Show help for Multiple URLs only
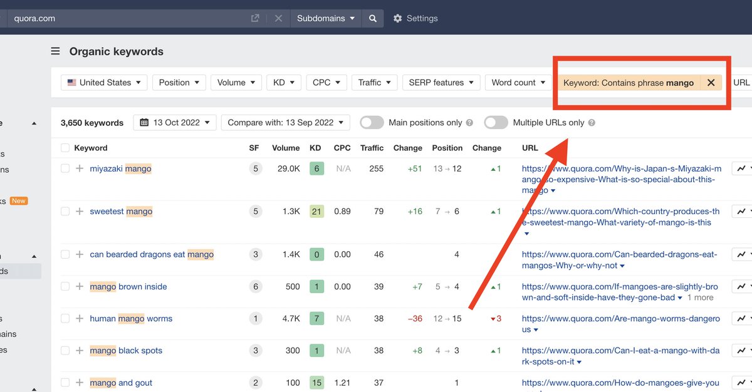Image resolution: width=752 pixels, height=392 pixels. 592,123
